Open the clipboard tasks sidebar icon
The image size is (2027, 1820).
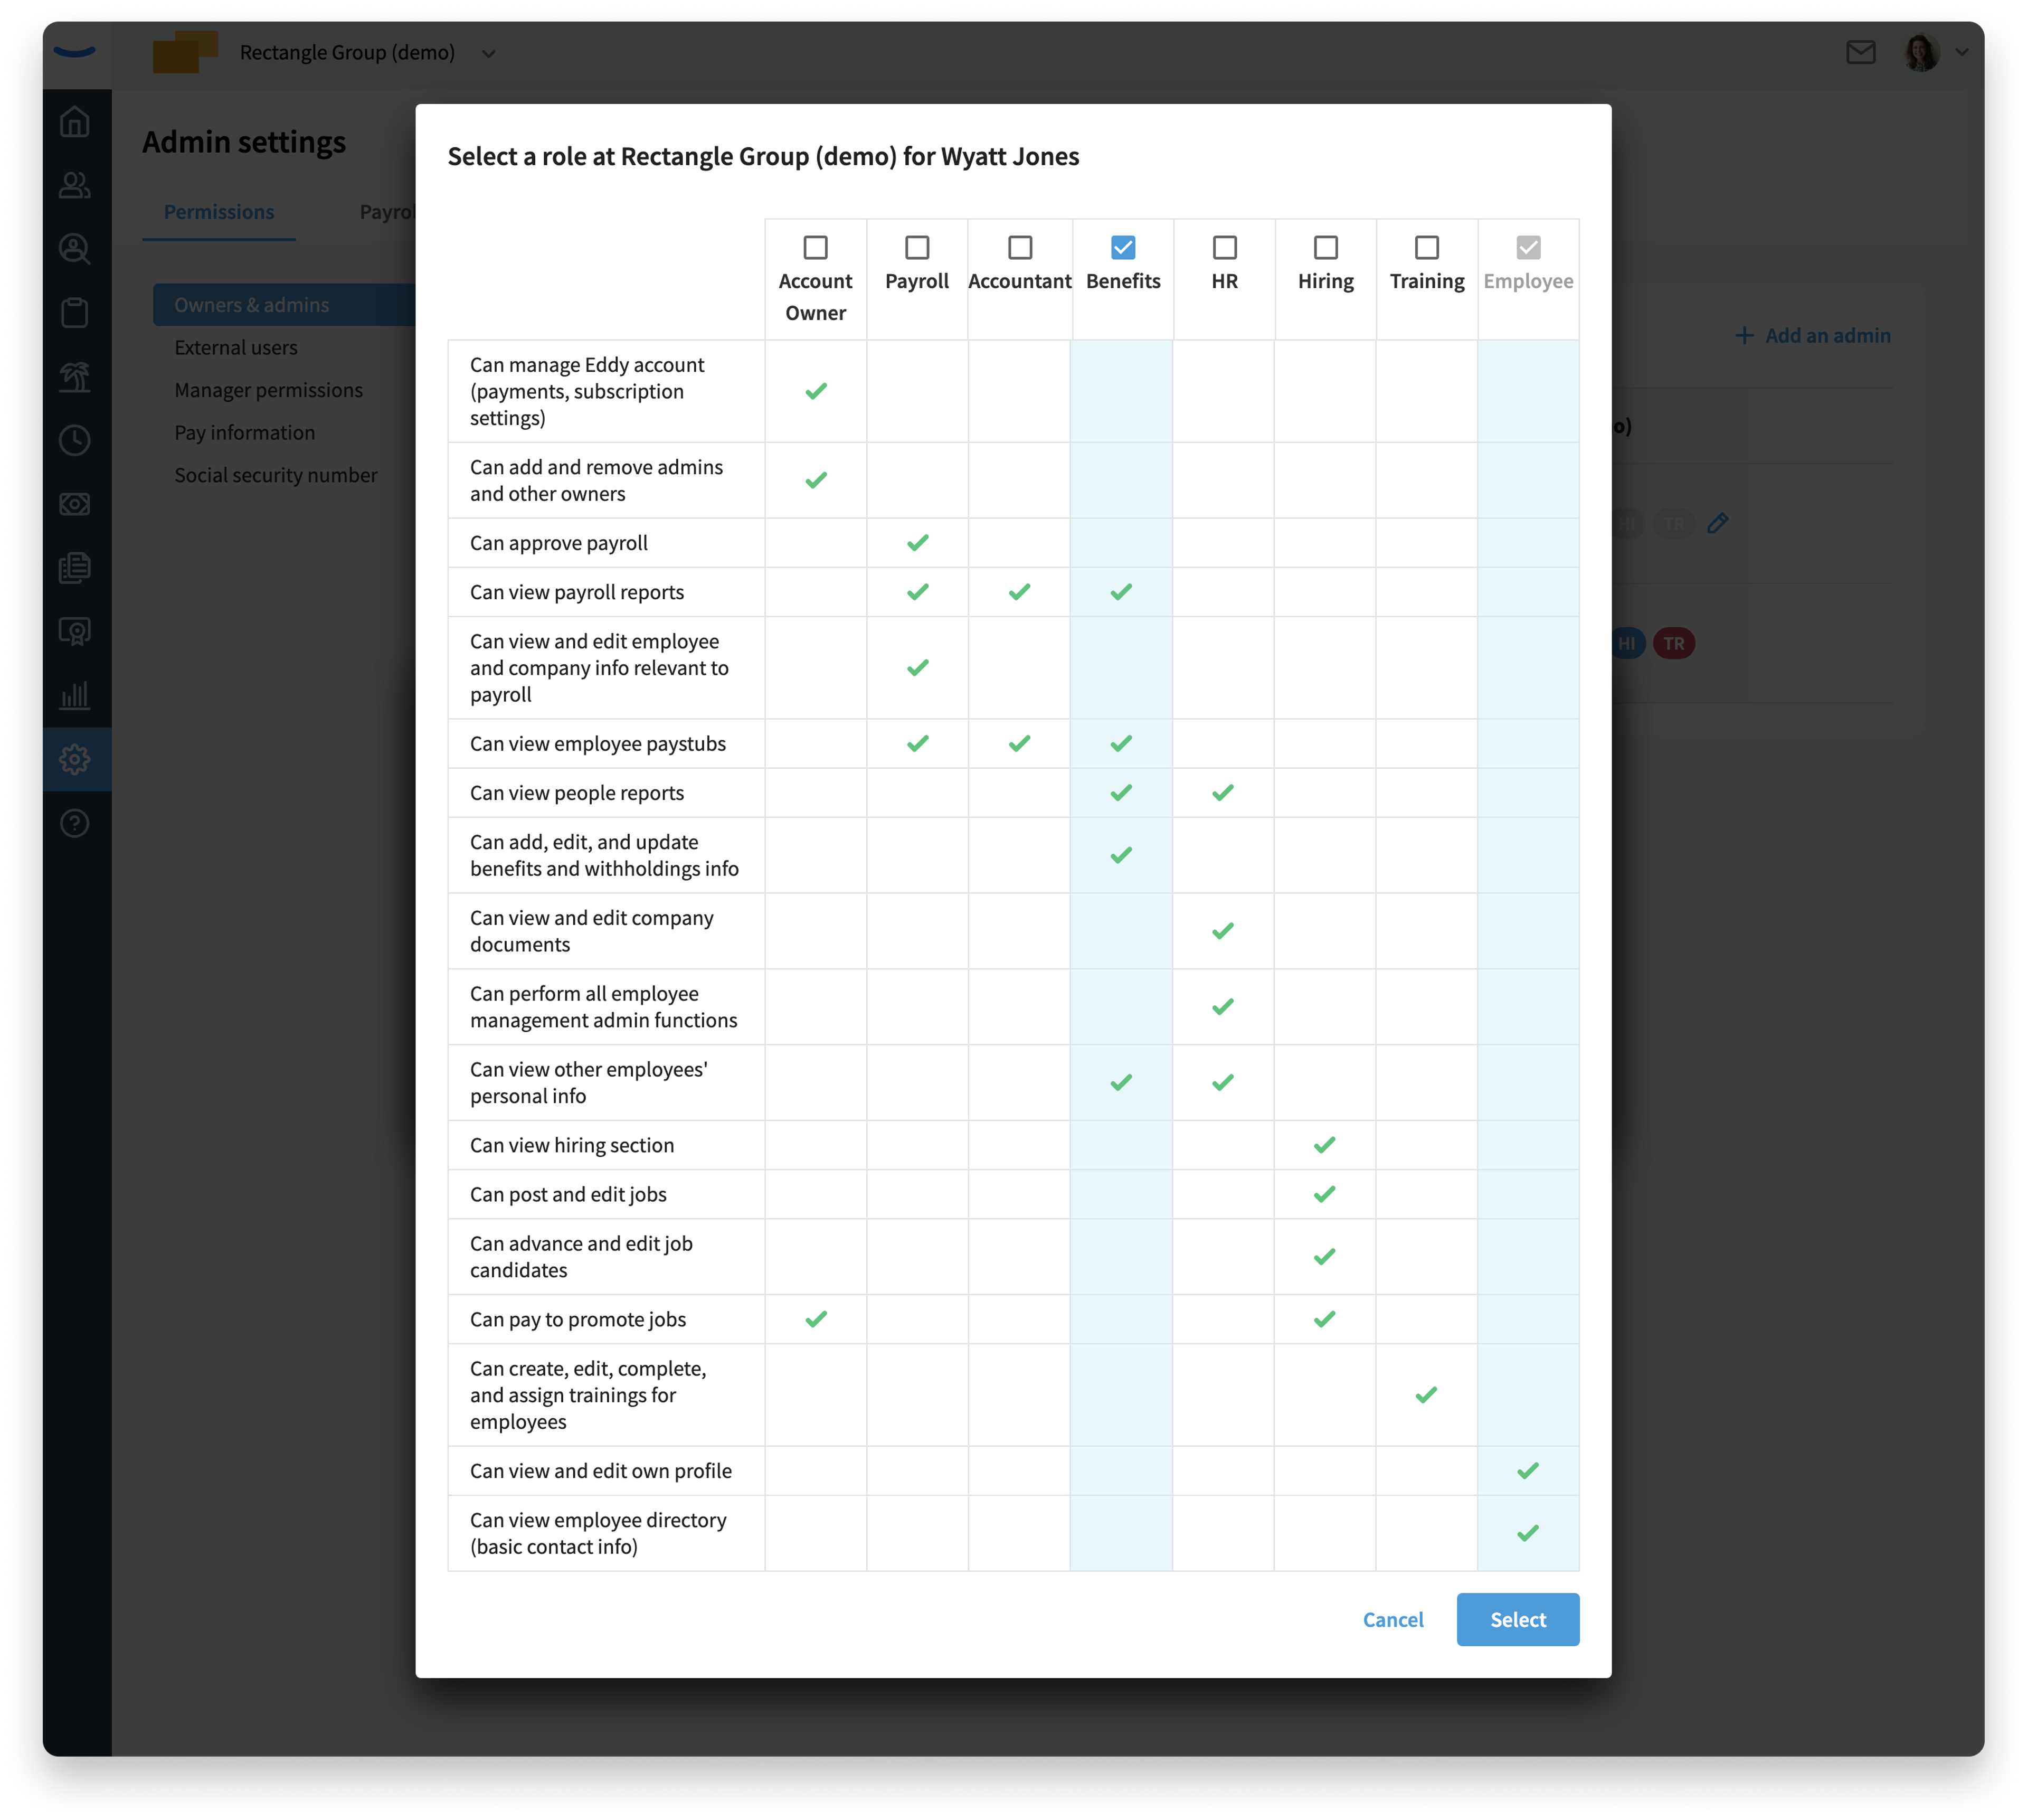(x=75, y=313)
